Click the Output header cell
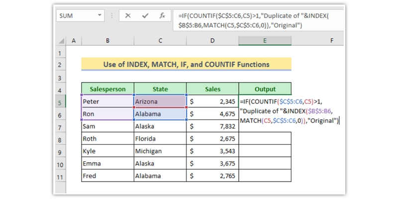This screenshot has width=398, height=199. tap(265, 89)
